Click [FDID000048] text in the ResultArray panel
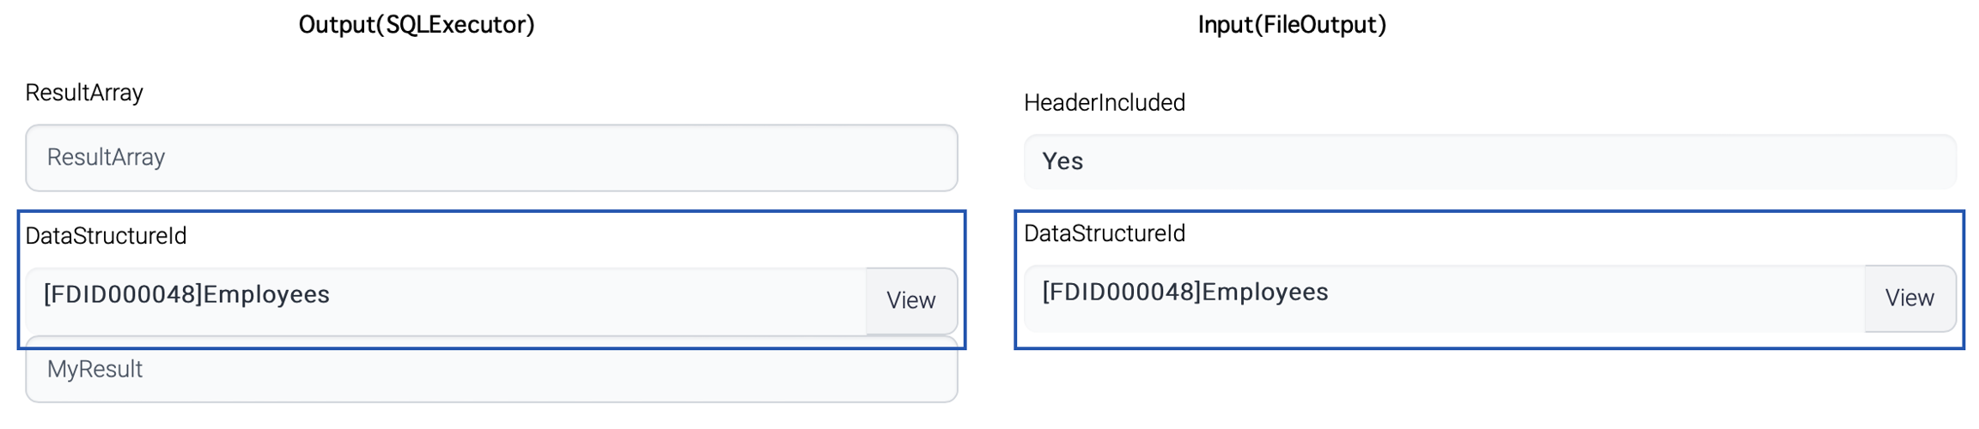The image size is (1979, 429). (123, 294)
